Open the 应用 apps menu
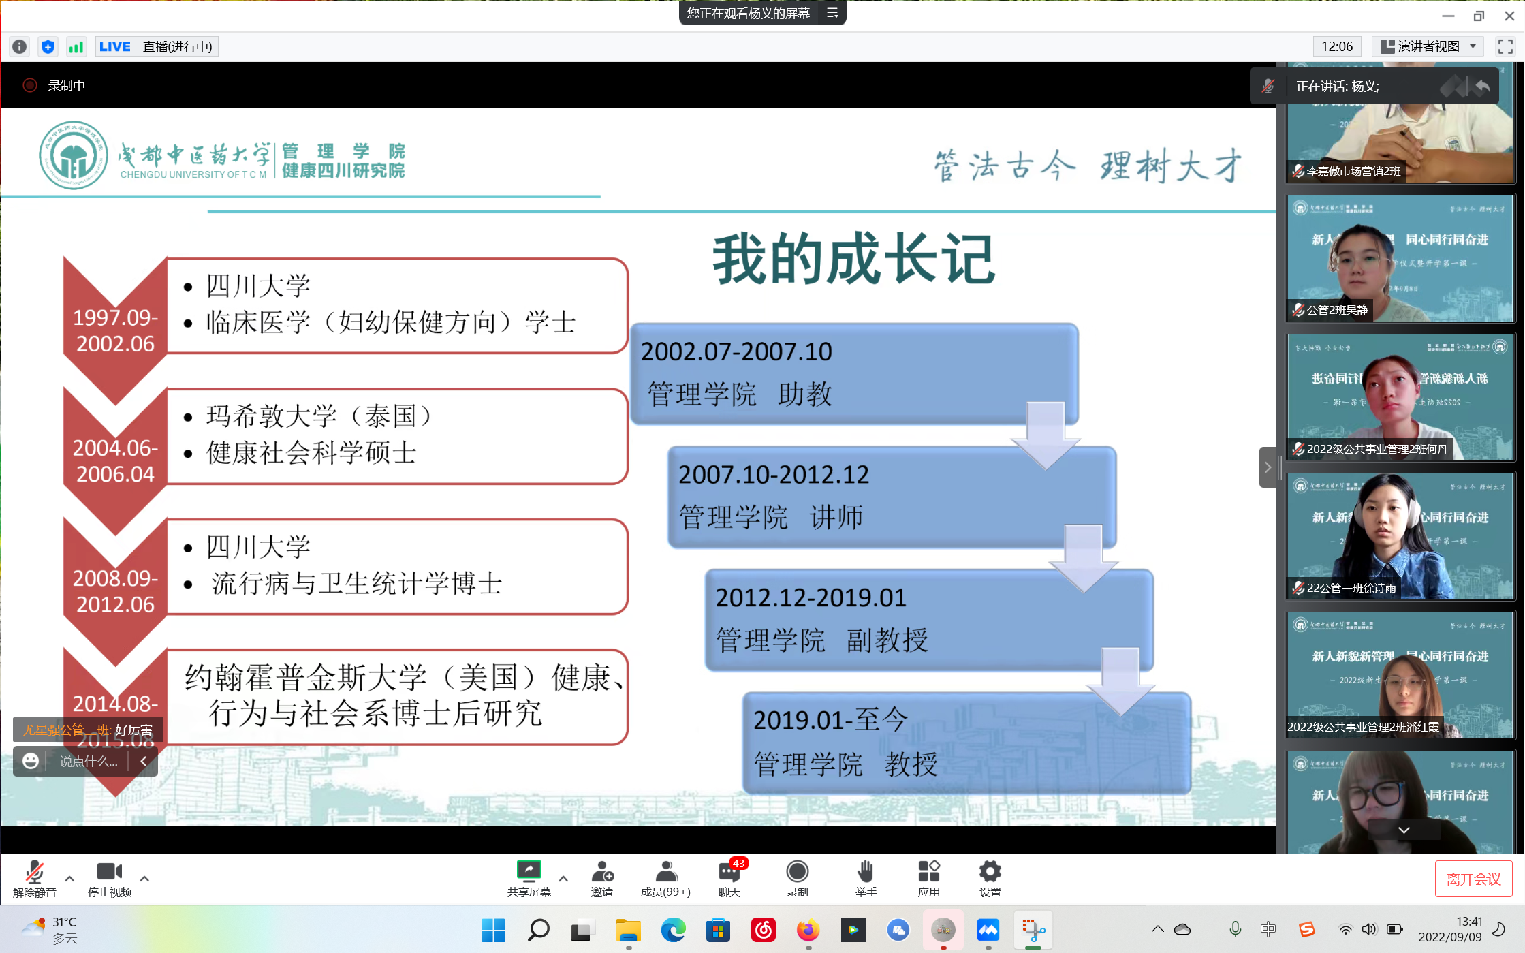The height and width of the screenshot is (953, 1525). point(928,879)
